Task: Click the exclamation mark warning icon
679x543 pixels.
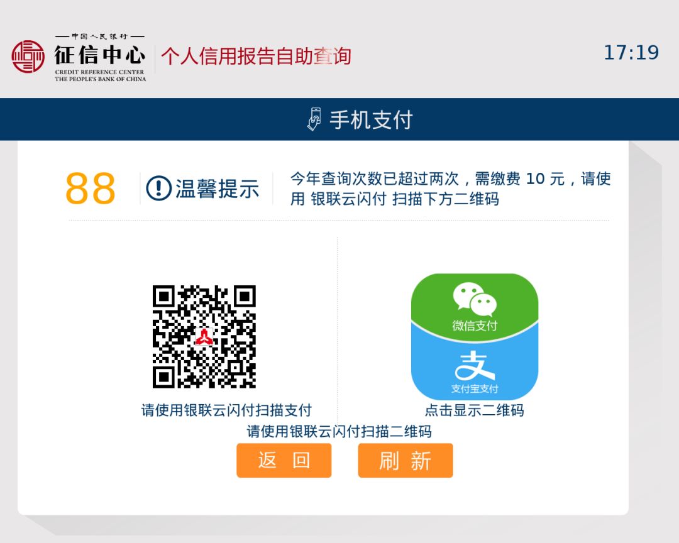Action: [x=159, y=189]
